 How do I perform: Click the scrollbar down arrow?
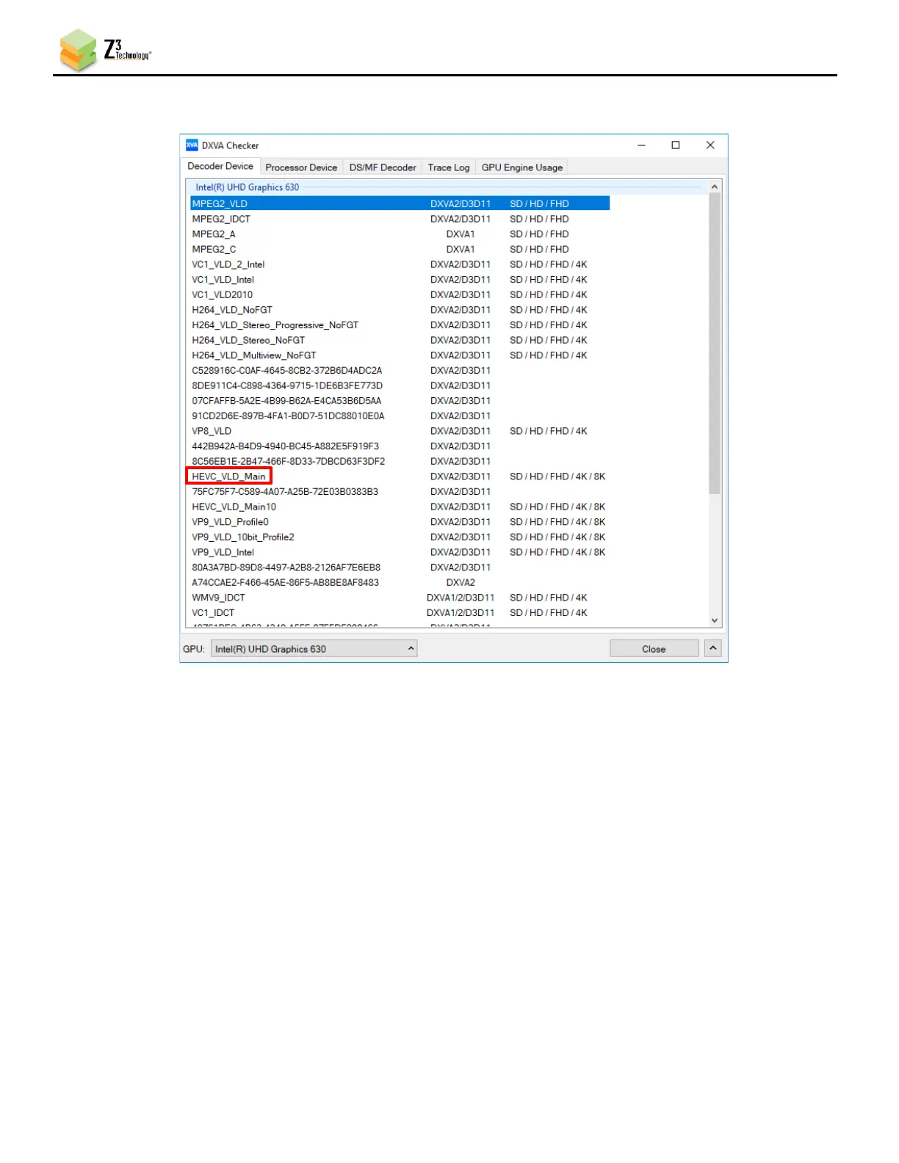715,620
